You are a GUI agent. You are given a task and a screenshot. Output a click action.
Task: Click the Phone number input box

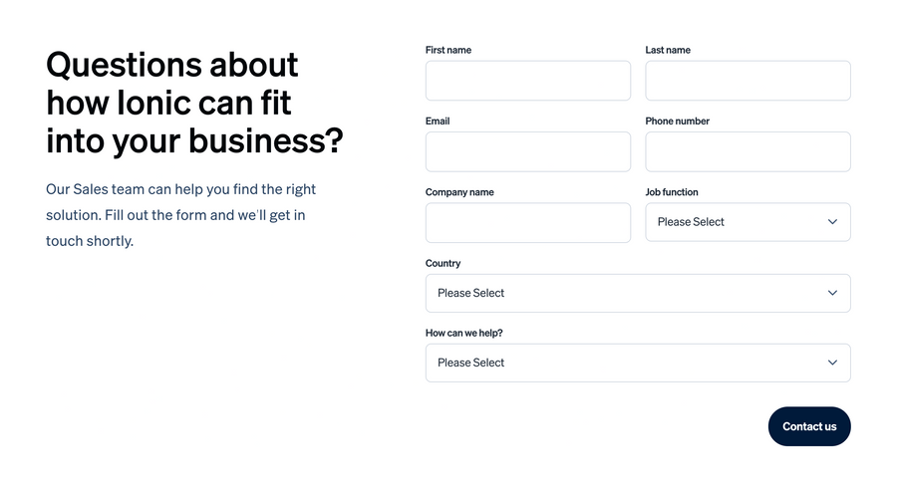point(747,151)
